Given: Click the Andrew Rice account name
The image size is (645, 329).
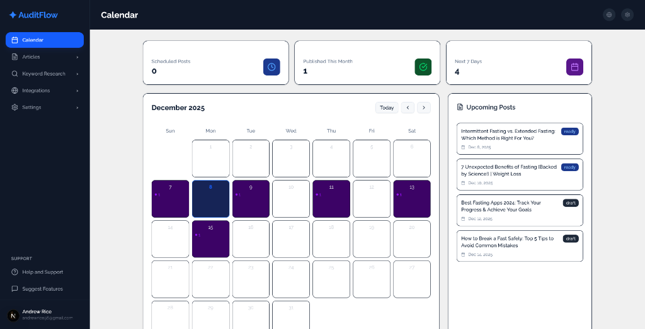Looking at the screenshot, I should click(x=37, y=312).
